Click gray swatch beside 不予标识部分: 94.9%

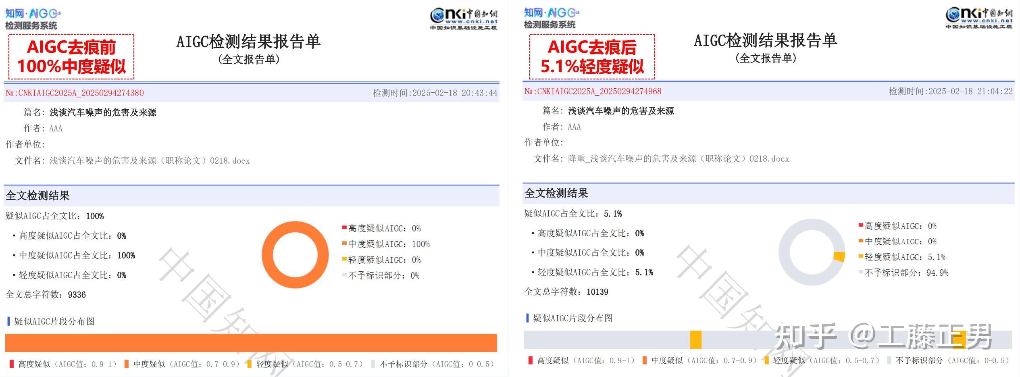point(861,272)
